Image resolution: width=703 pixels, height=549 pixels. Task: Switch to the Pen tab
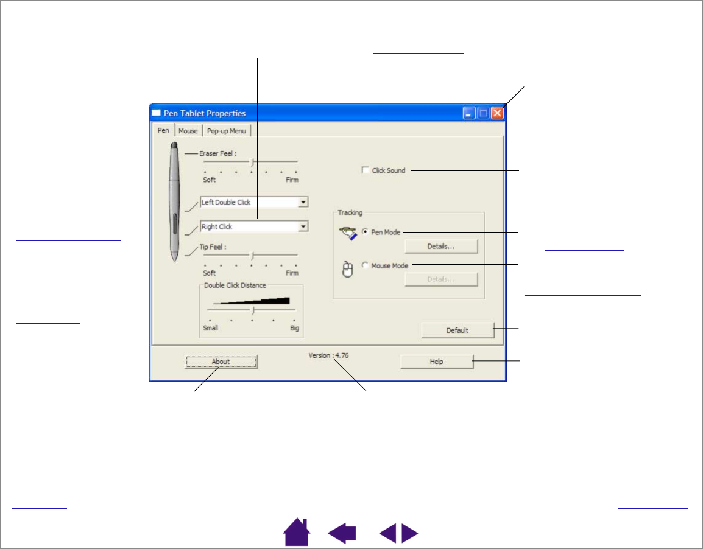(163, 130)
